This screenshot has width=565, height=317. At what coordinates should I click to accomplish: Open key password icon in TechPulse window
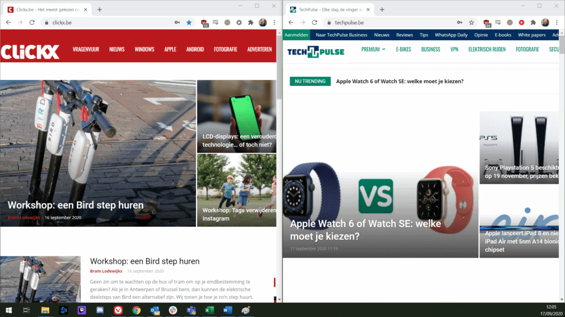click(x=460, y=23)
